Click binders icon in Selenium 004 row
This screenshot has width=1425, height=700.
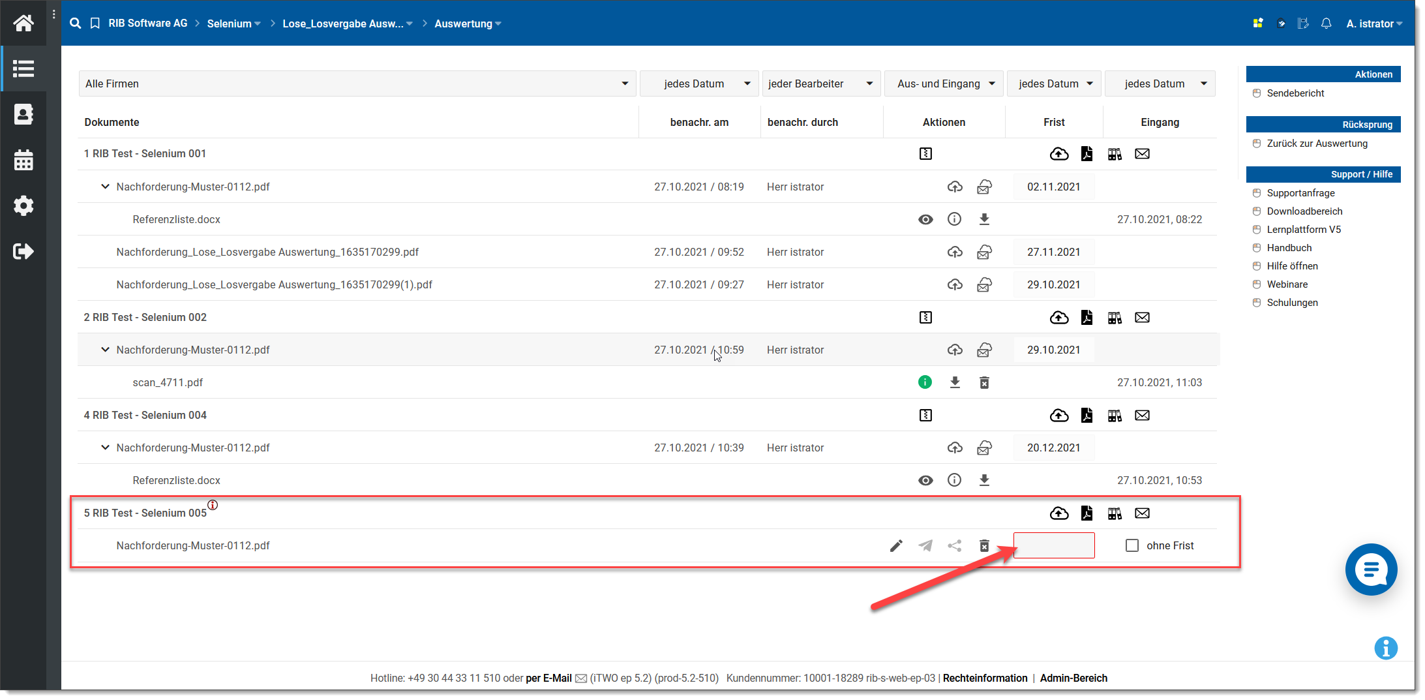click(x=1115, y=415)
